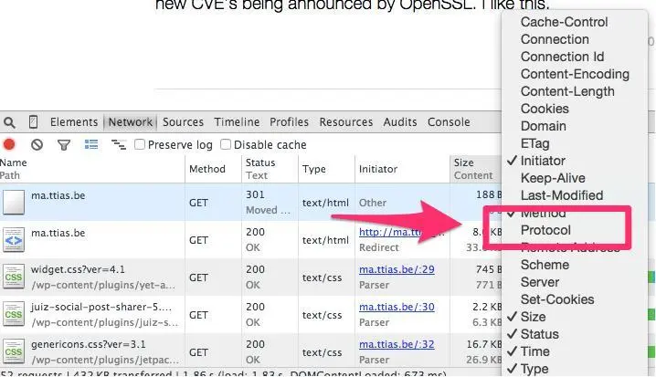Open the DevTools search magnifier icon

9,122
